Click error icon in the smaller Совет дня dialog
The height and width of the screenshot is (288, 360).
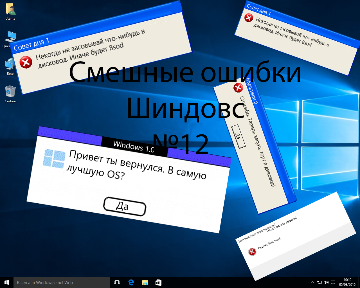click(249, 17)
